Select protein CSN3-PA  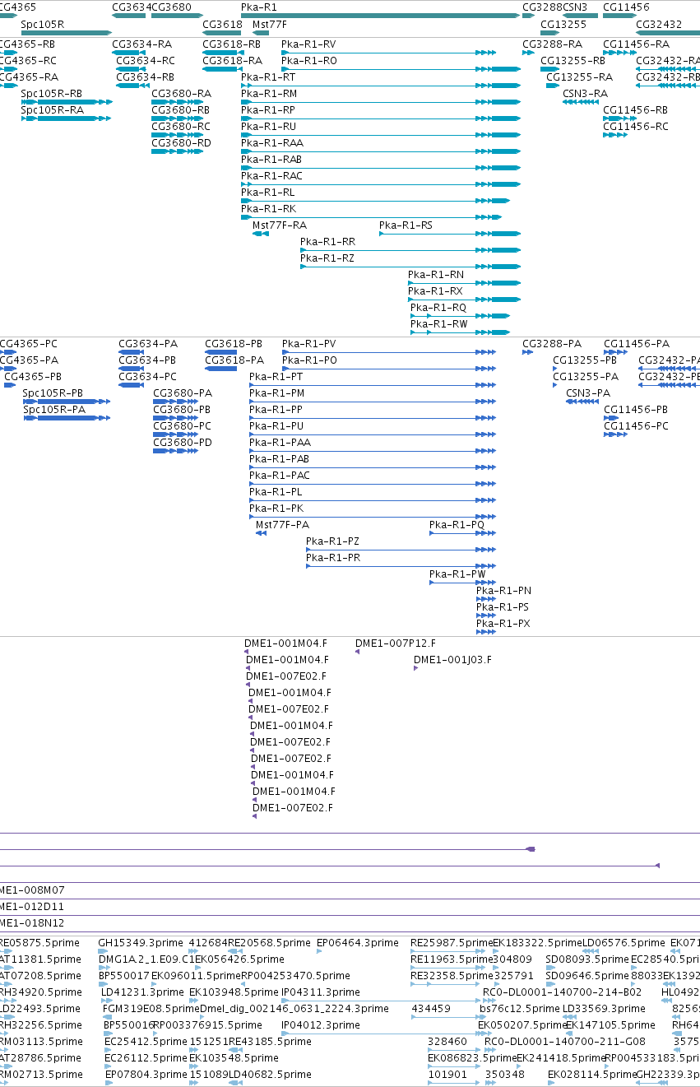pyautogui.click(x=588, y=393)
